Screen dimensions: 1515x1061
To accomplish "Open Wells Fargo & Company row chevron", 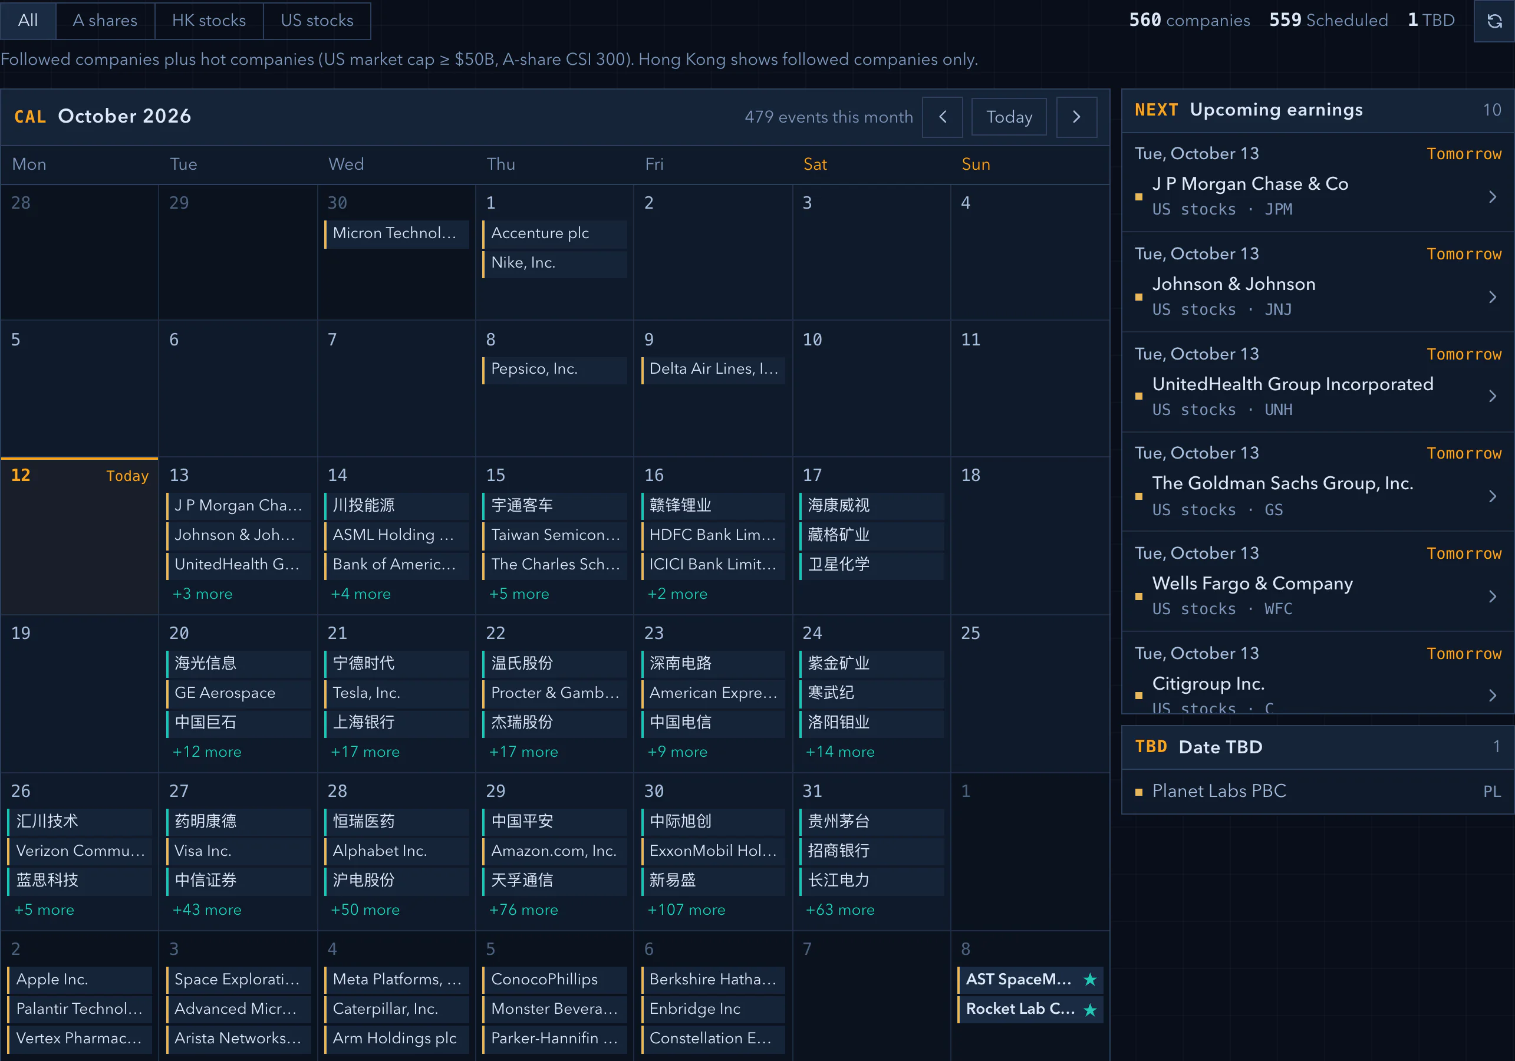I will pos(1493,597).
